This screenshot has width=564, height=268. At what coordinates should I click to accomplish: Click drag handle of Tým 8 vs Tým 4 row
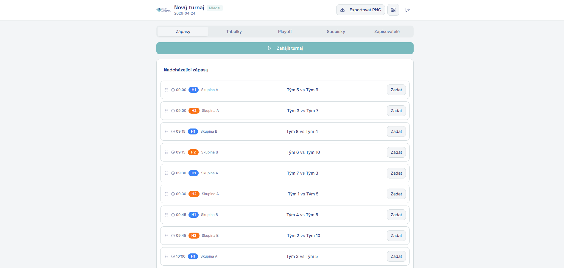166,131
